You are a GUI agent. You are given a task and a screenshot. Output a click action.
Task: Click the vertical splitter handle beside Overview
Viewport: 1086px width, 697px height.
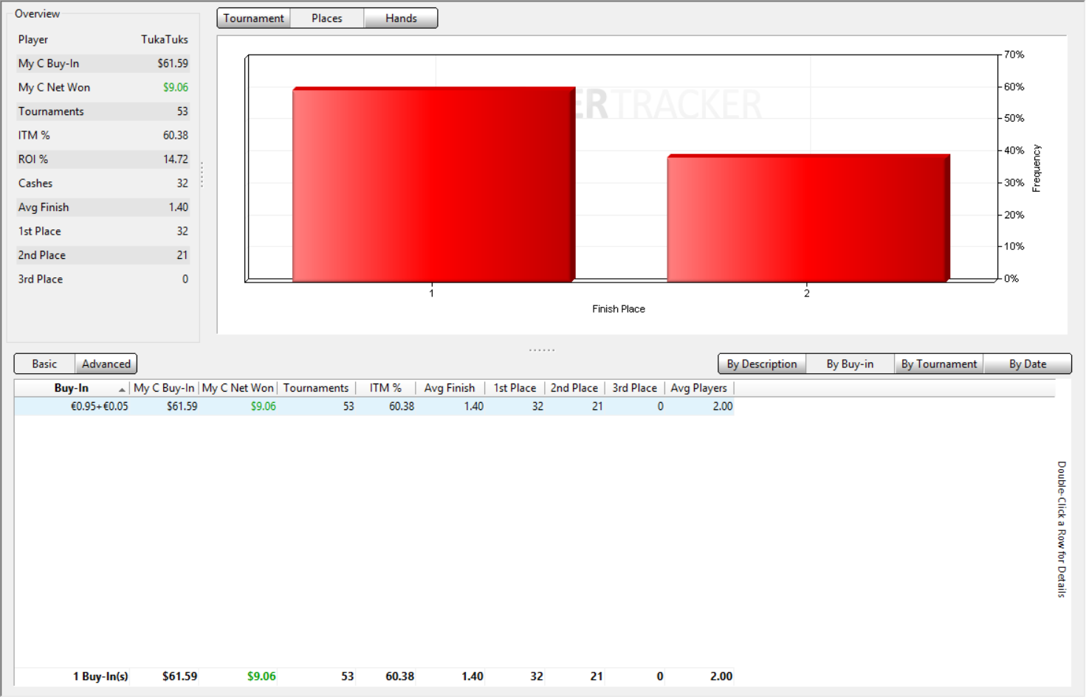(x=202, y=174)
